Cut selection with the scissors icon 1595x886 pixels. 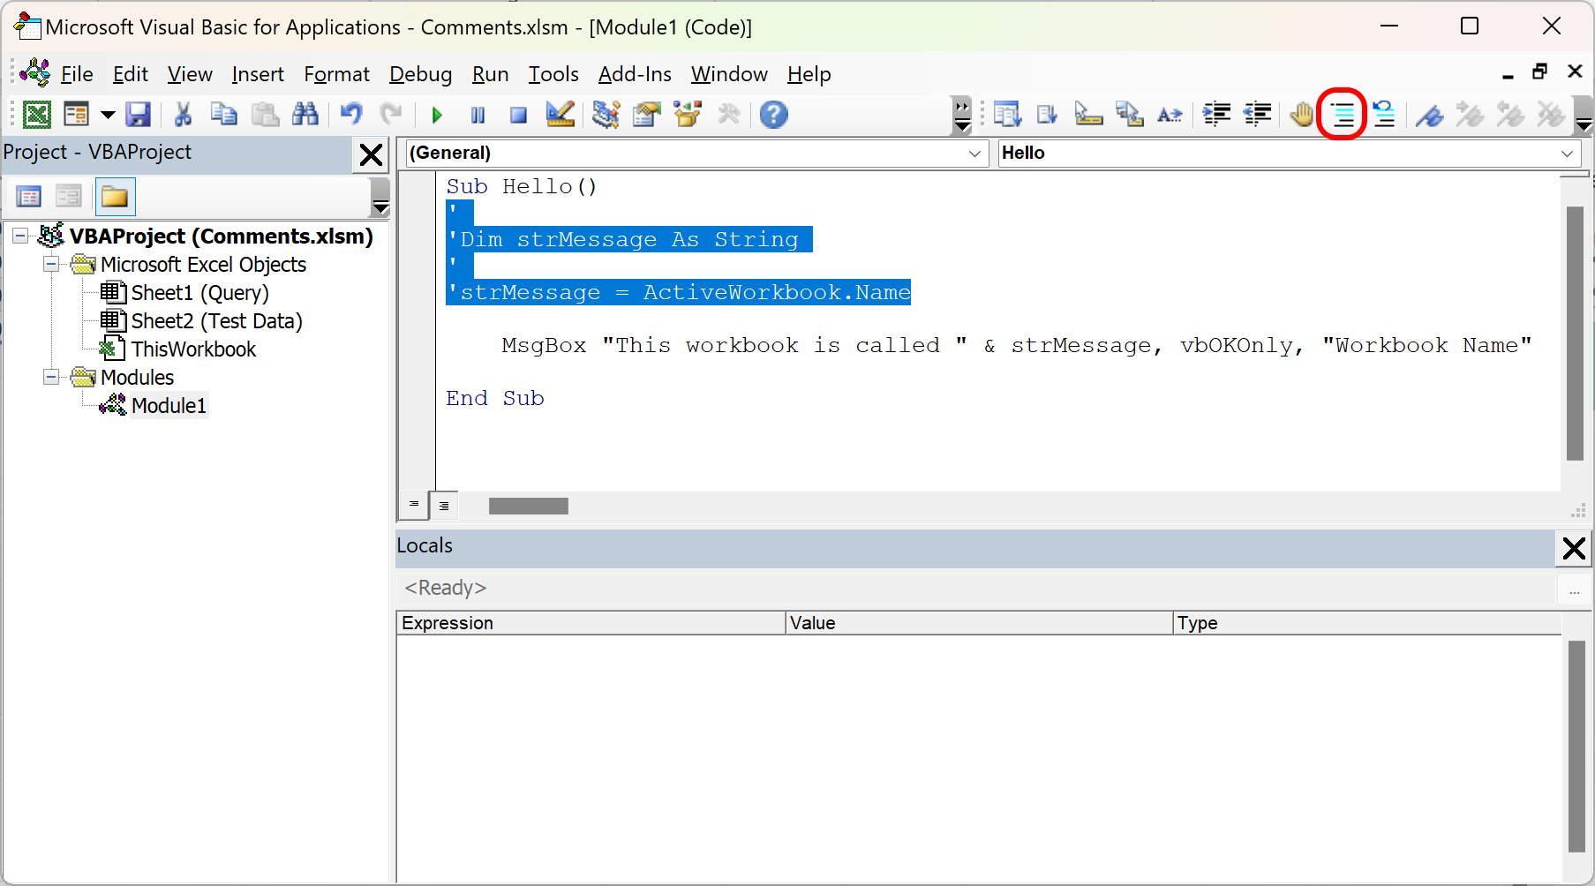pos(184,115)
